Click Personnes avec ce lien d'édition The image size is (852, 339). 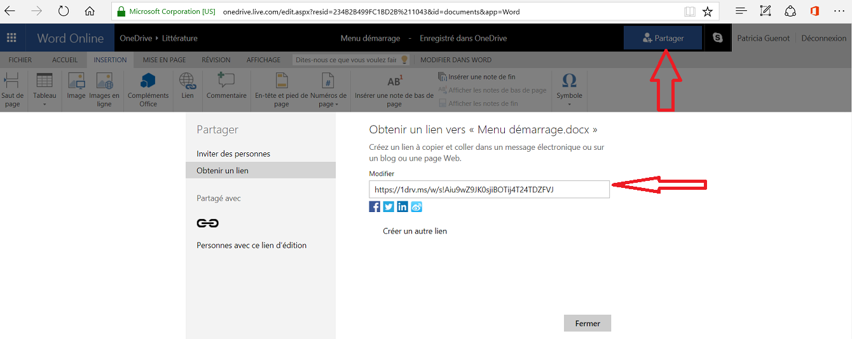(252, 245)
